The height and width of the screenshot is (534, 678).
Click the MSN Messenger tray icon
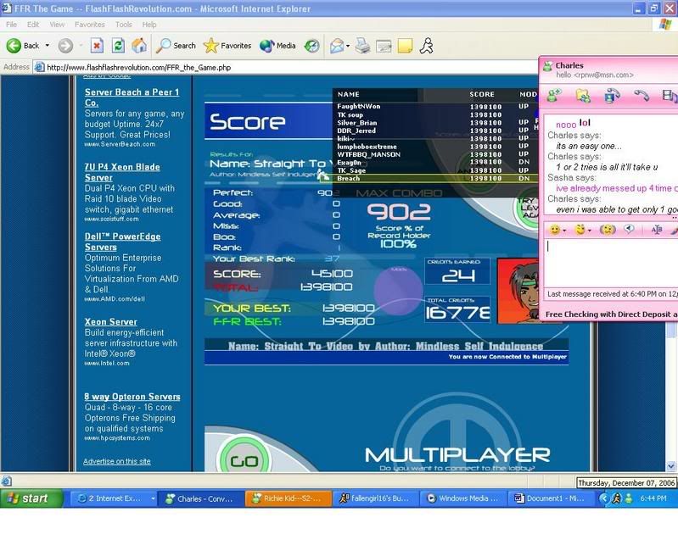(629, 498)
